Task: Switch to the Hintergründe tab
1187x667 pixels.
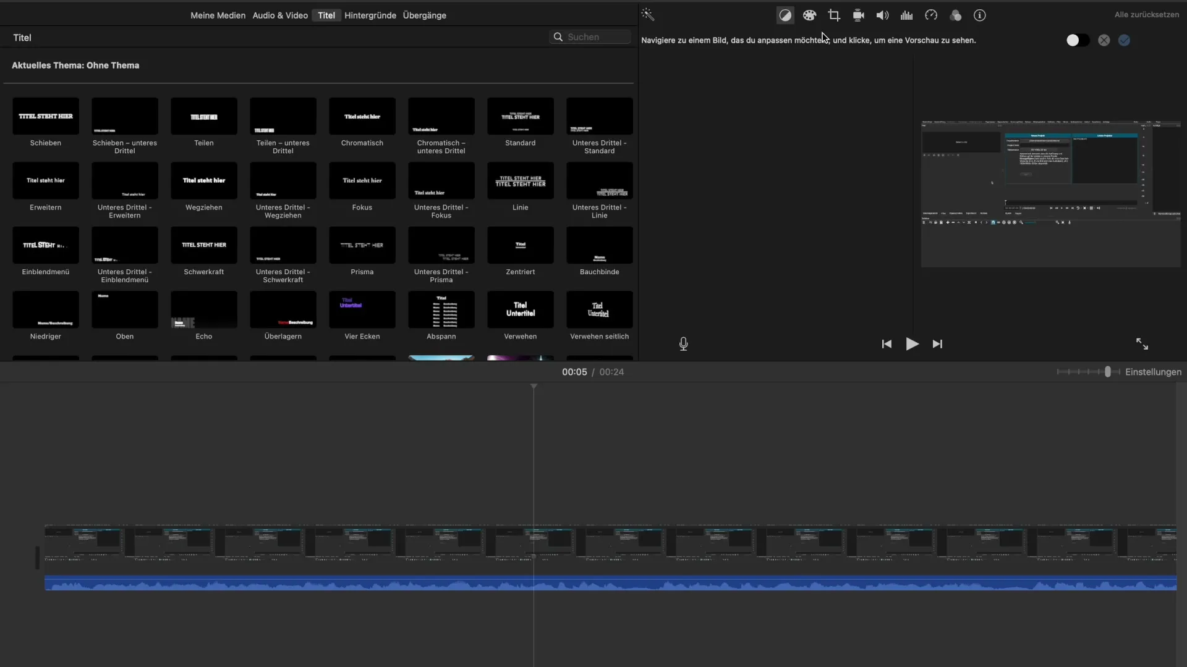Action: point(370,15)
